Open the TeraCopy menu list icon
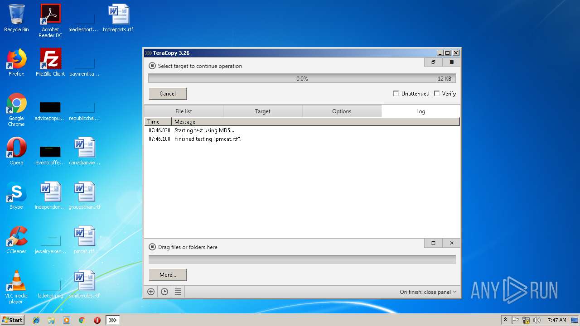 pos(178,292)
